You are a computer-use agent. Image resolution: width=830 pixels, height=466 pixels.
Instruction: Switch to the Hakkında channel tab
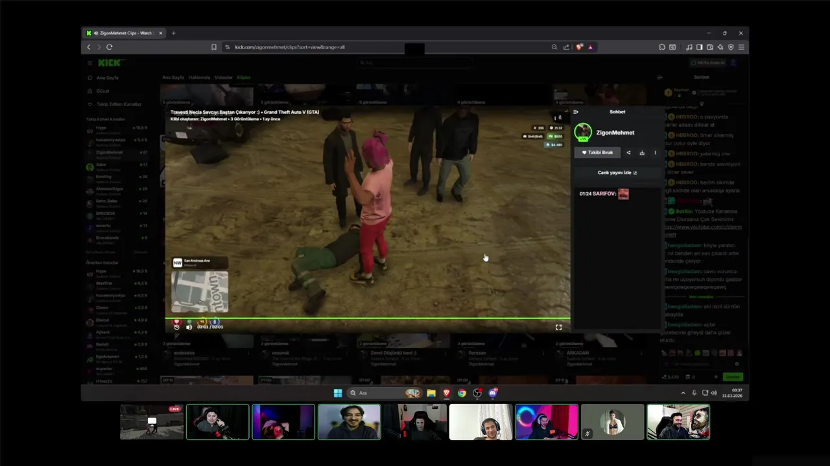click(x=199, y=78)
